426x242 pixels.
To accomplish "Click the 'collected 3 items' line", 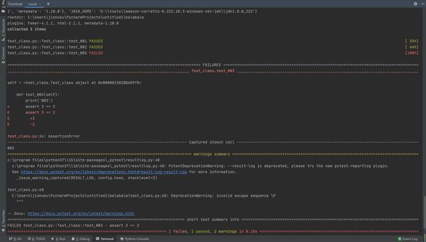I will 27,29.
